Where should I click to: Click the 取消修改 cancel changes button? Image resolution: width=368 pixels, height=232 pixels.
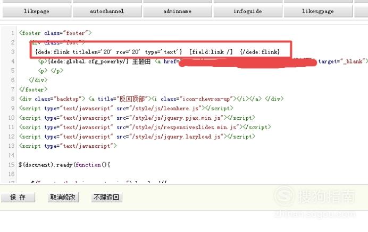click(63, 197)
